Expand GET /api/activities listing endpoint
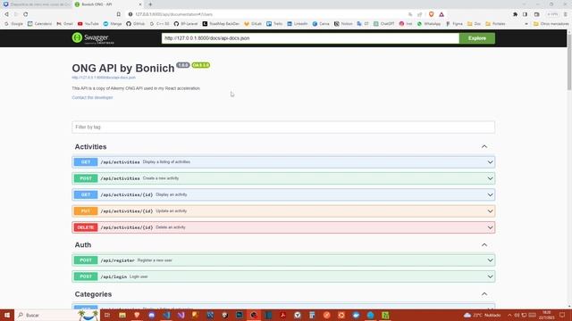 point(283,162)
